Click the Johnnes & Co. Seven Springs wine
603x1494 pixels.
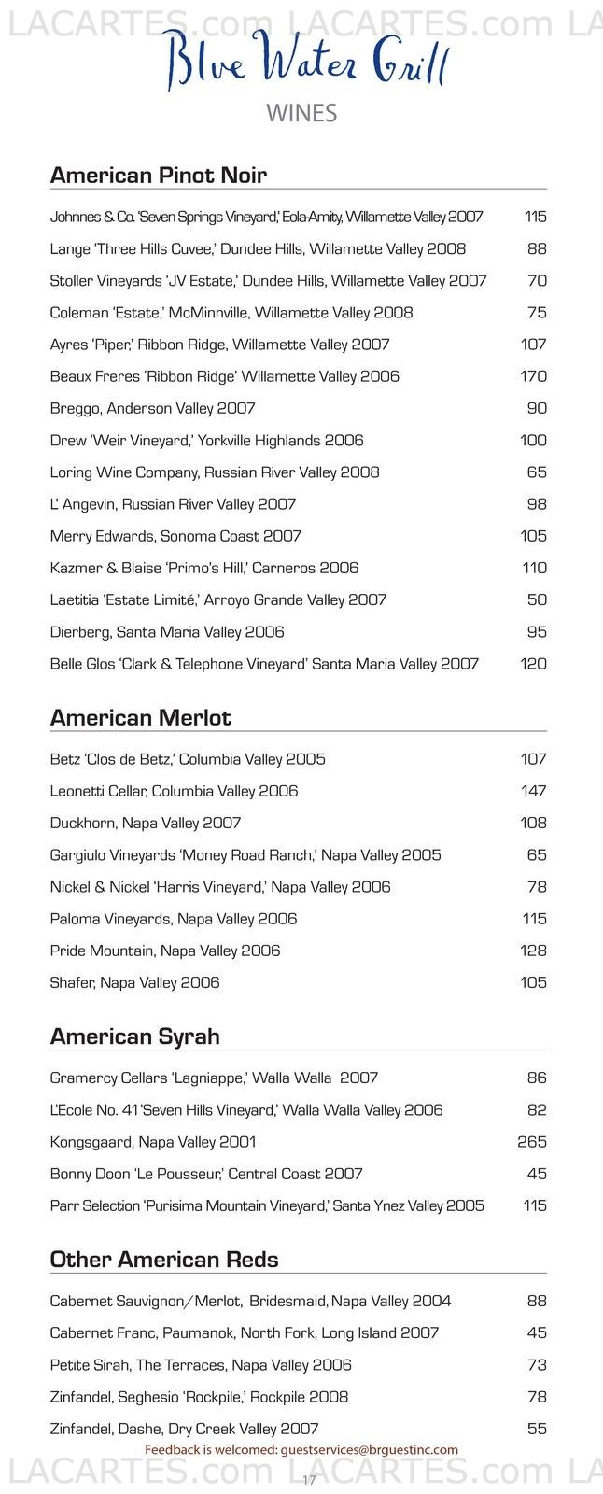tap(267, 217)
